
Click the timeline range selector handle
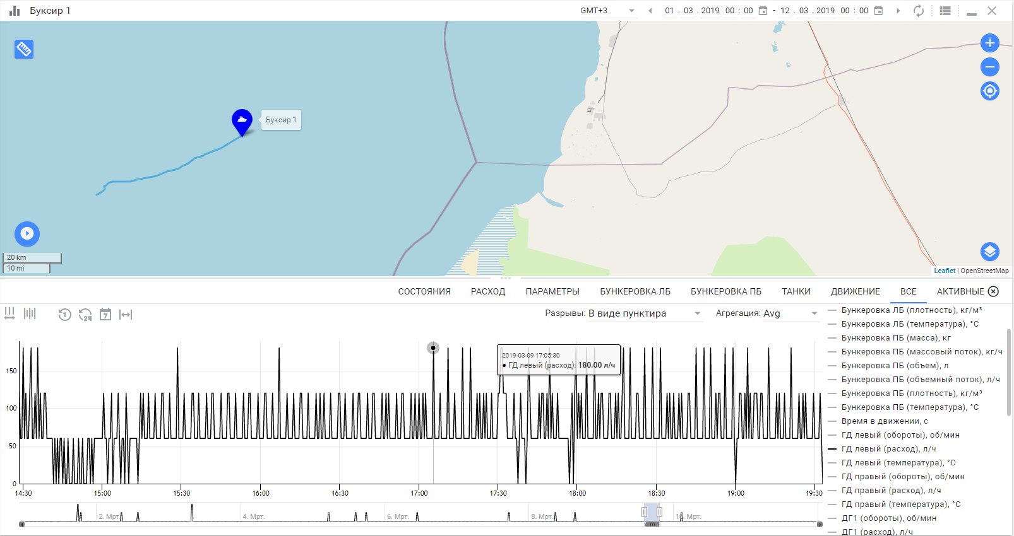652,513
